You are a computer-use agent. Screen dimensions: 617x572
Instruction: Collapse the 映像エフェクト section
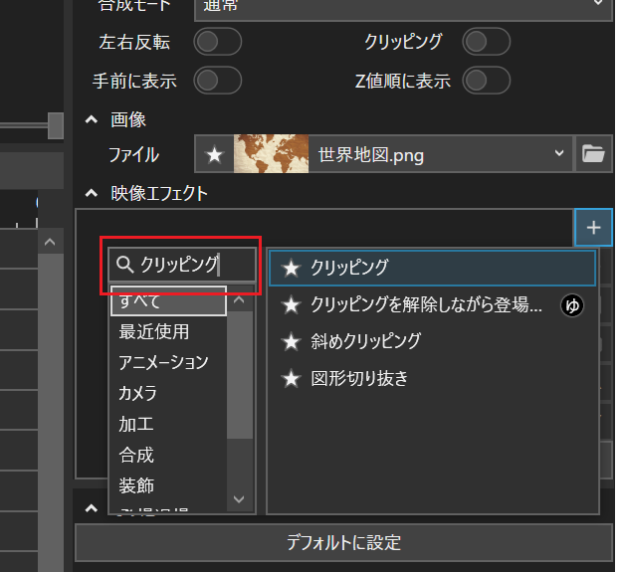90,193
